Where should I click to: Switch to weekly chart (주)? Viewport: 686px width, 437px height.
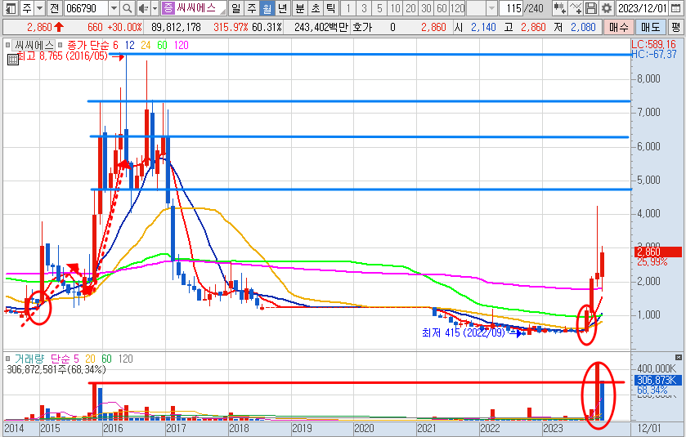click(252, 8)
